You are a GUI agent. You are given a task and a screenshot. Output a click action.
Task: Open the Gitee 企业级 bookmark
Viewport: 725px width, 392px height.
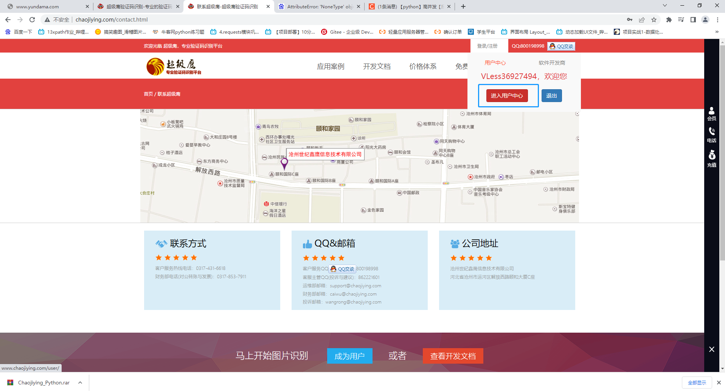[347, 32]
